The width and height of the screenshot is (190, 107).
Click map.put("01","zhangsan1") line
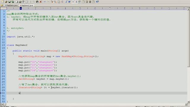[38, 68]
